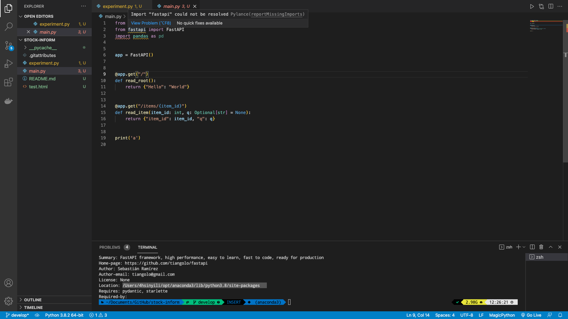Run the Python file with the play icon
The width and height of the screenshot is (568, 319).
(532, 6)
